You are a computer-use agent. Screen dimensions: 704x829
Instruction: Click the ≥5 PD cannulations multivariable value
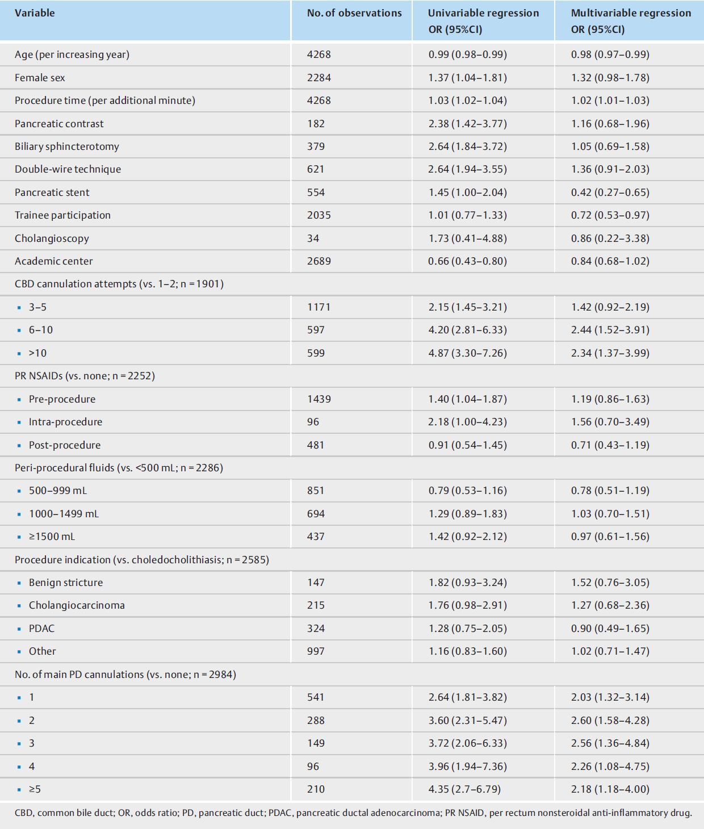(610, 789)
